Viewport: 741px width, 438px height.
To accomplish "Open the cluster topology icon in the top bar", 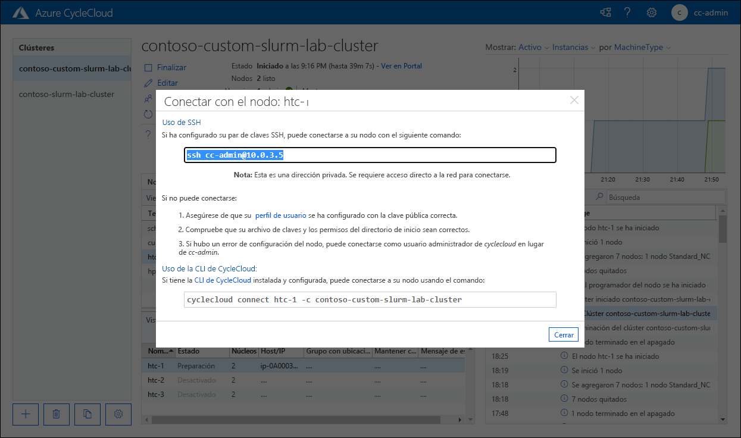I will click(605, 12).
